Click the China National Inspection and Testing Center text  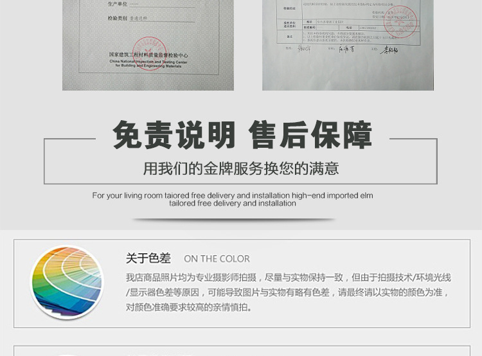[x=148, y=64]
